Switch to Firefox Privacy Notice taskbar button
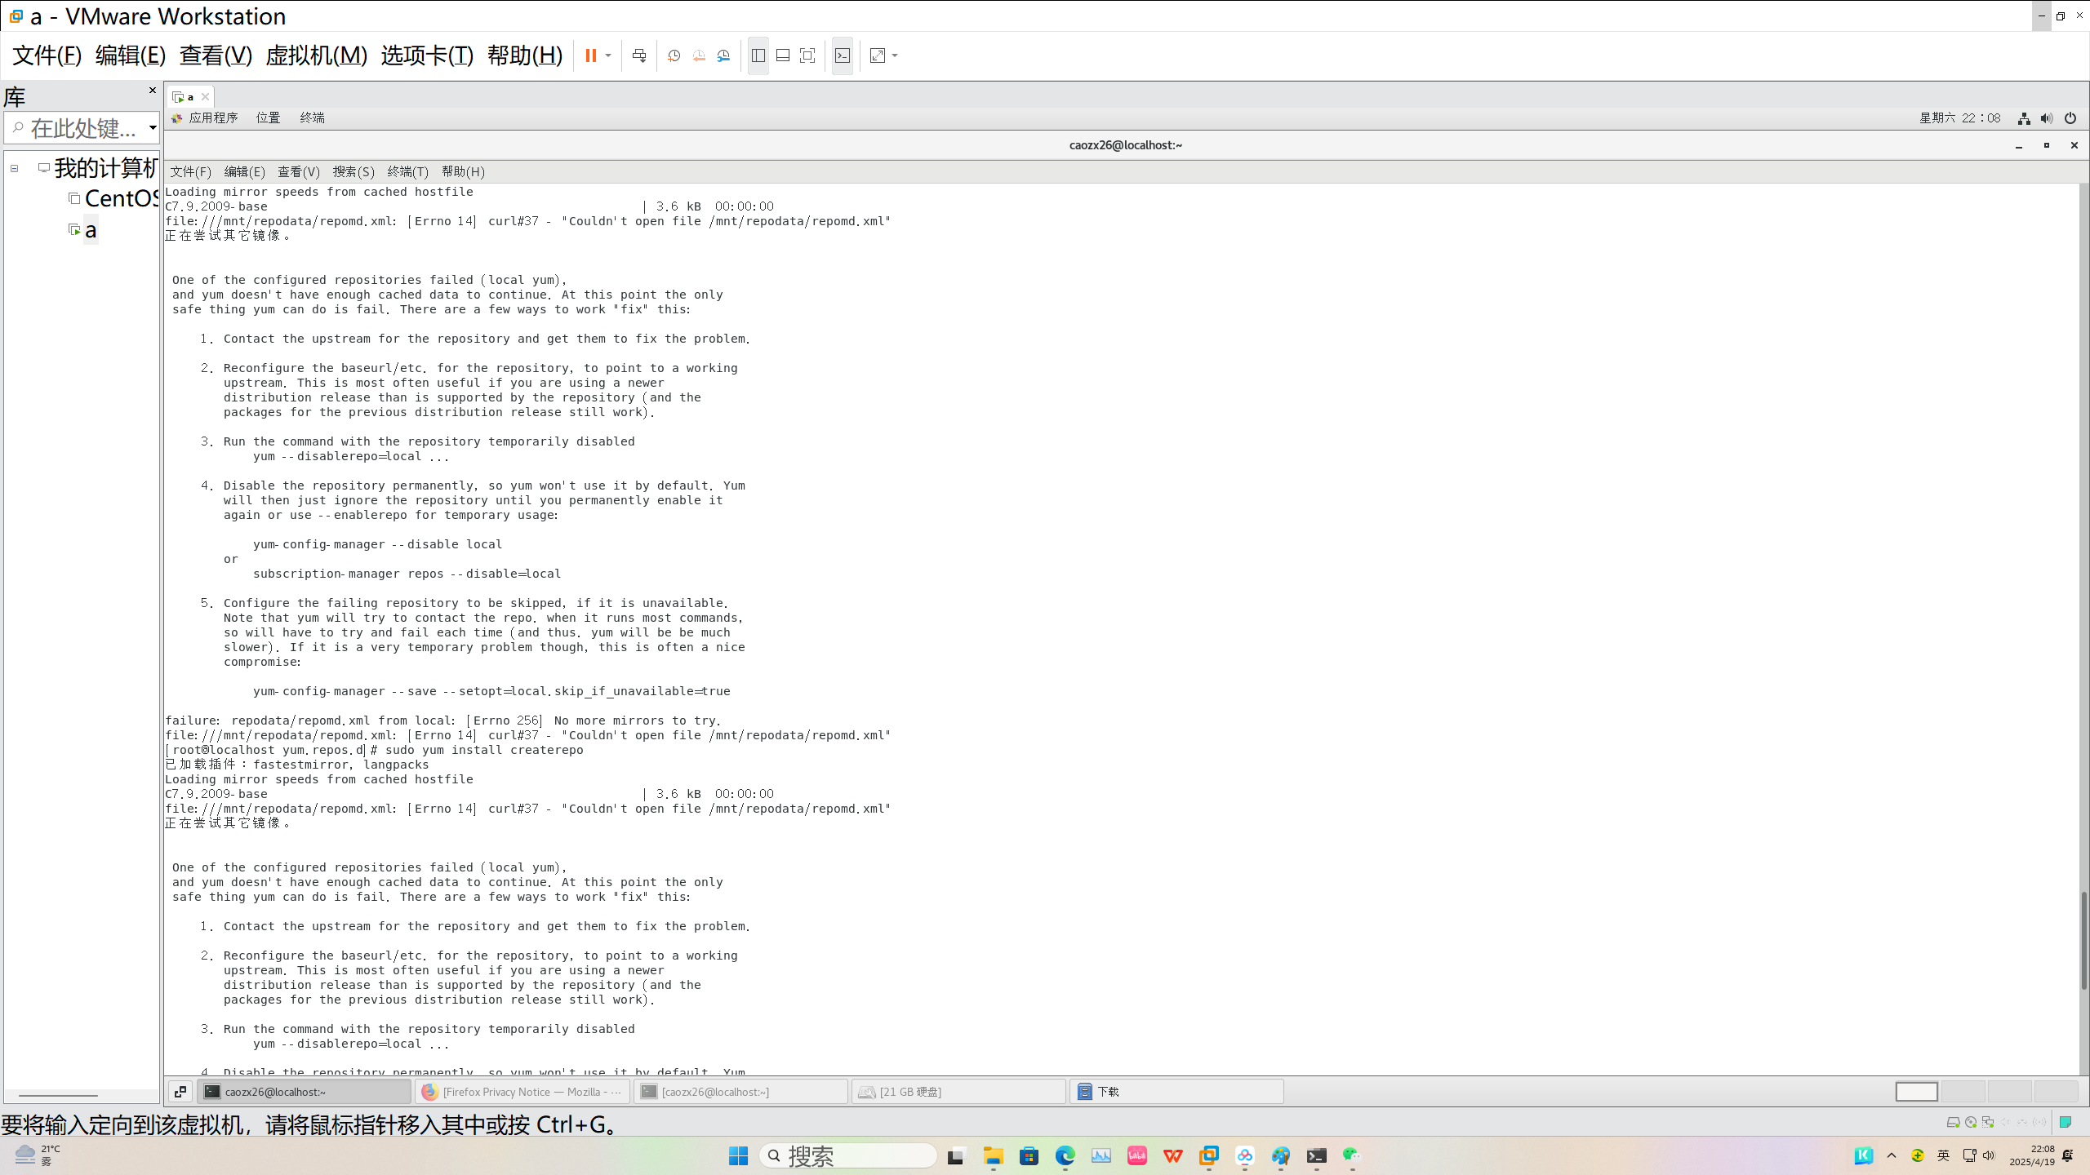The width and height of the screenshot is (2090, 1175). click(522, 1092)
